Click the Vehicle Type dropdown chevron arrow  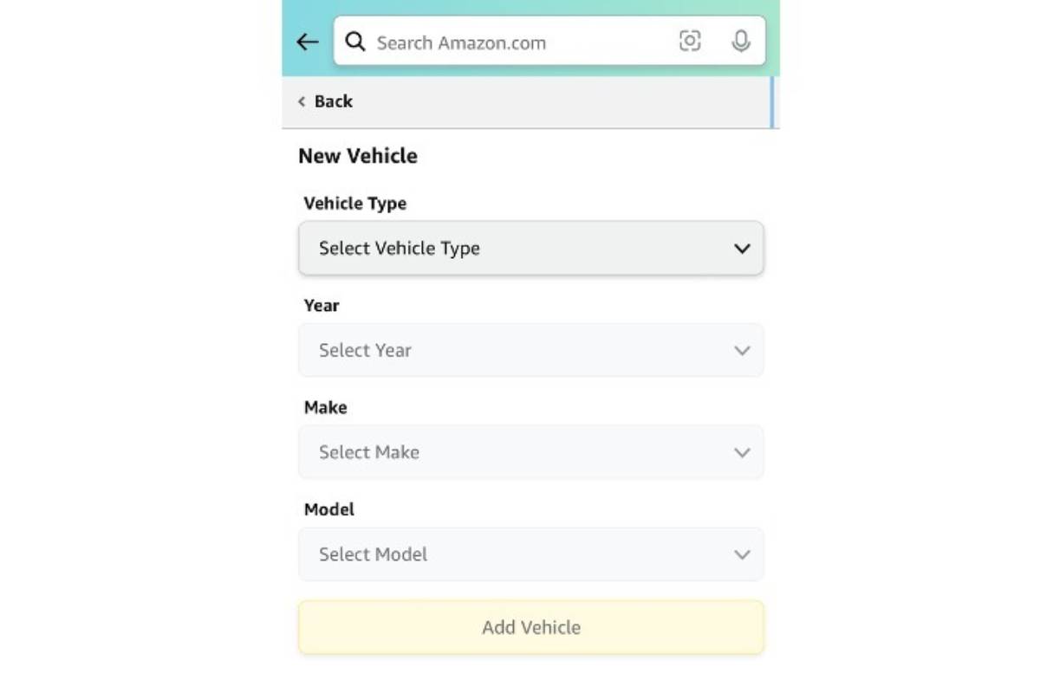tap(742, 249)
